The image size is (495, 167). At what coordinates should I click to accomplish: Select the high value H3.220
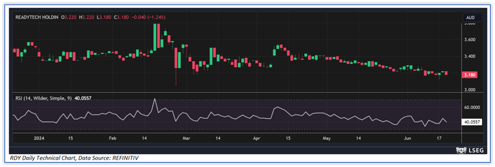(x=86, y=17)
